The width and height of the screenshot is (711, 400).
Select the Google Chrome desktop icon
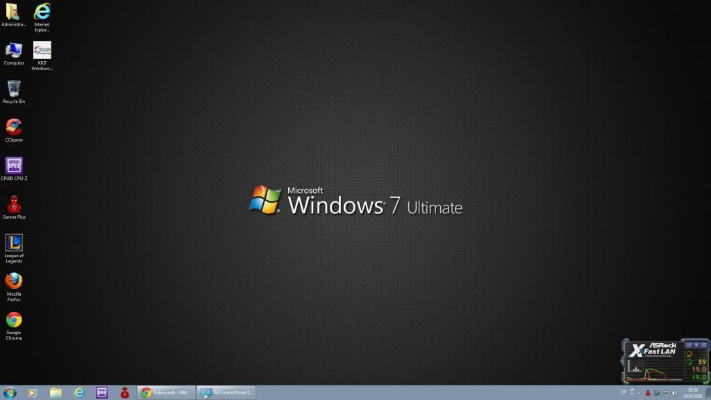click(x=14, y=326)
